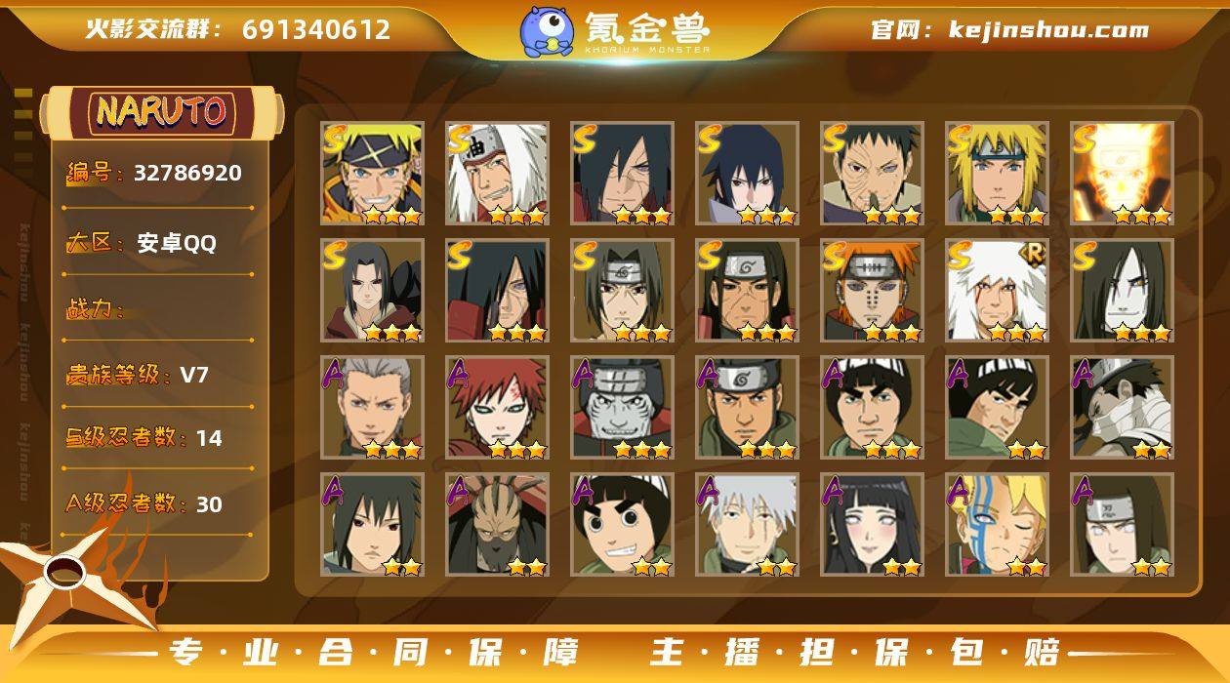The width and height of the screenshot is (1230, 683).
Task: Choose the Minato blond Hokage portrait
Action: 997,174
